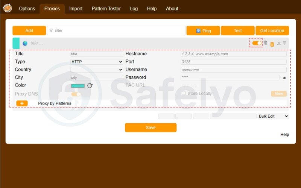Add a pattern with the plus button
301x188 pixels.
click(x=22, y=103)
